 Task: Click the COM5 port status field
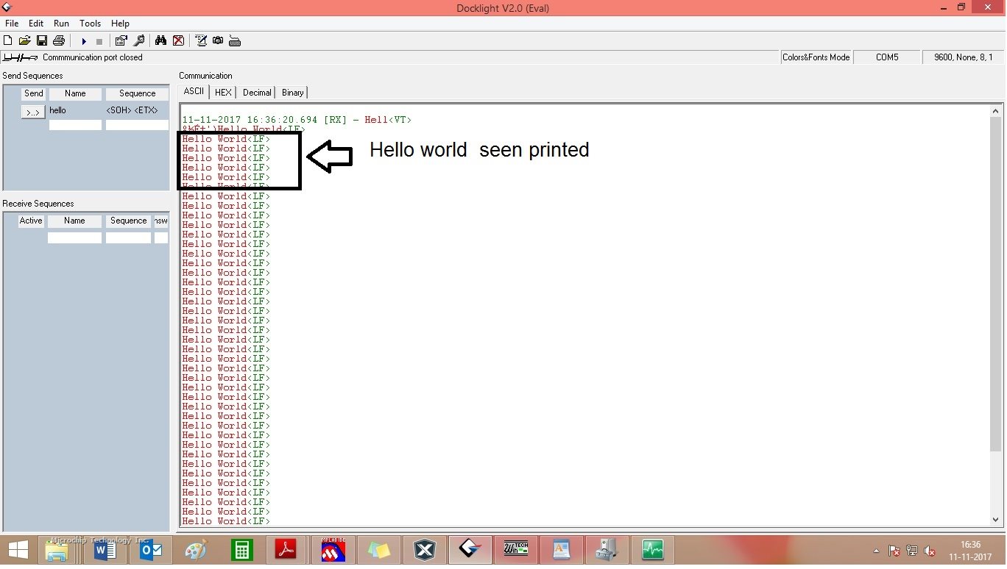click(x=887, y=57)
